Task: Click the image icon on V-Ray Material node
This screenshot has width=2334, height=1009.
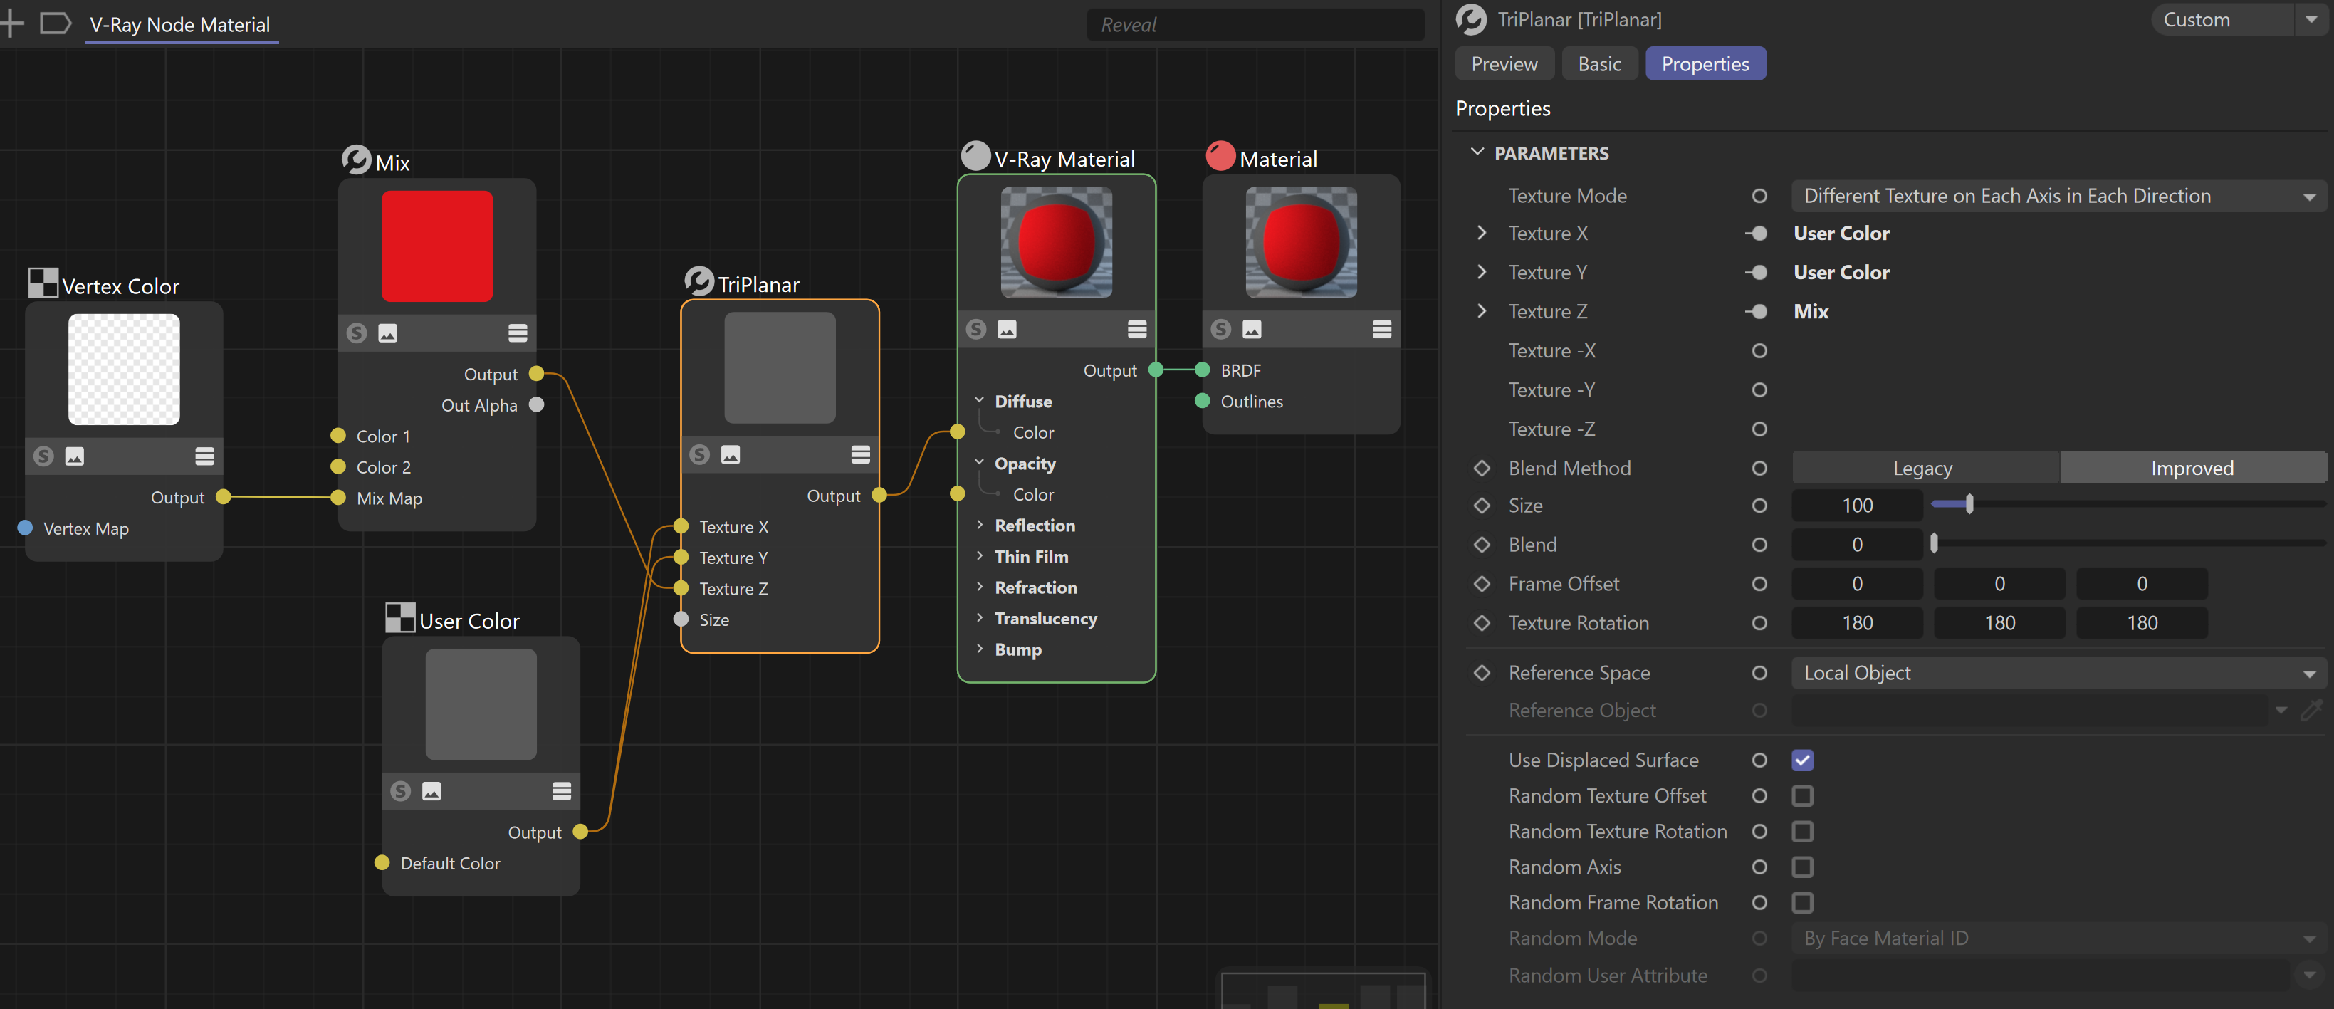Action: (1007, 330)
